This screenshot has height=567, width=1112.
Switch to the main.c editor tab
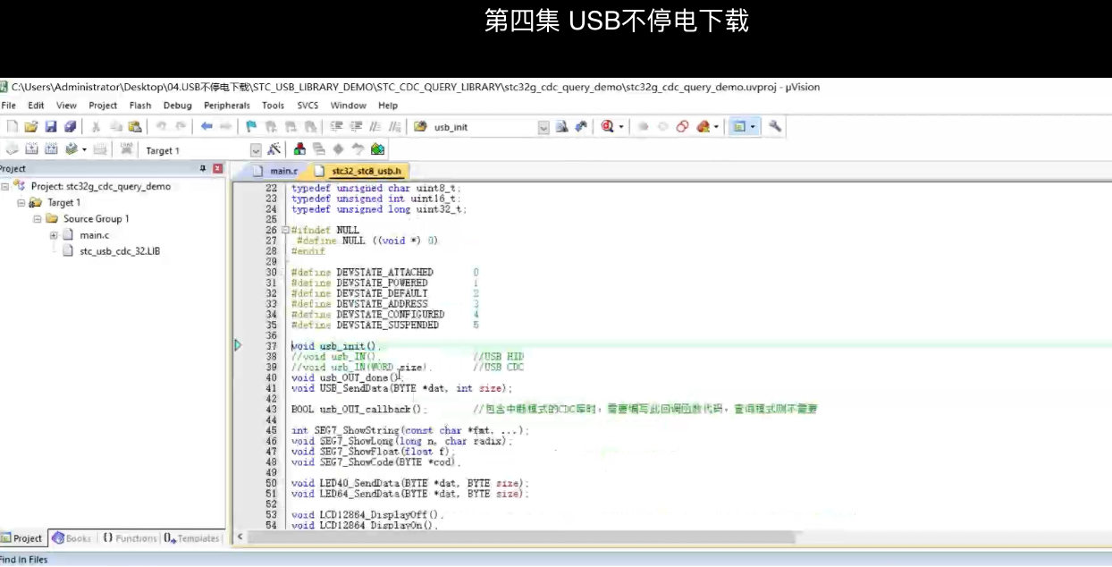[x=283, y=171]
